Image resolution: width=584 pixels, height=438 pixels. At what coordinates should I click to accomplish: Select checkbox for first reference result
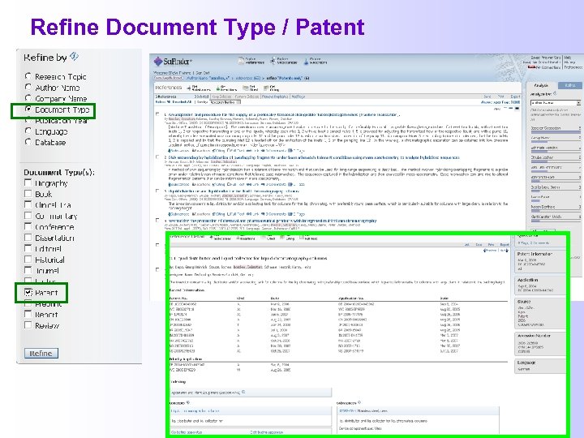(x=157, y=114)
